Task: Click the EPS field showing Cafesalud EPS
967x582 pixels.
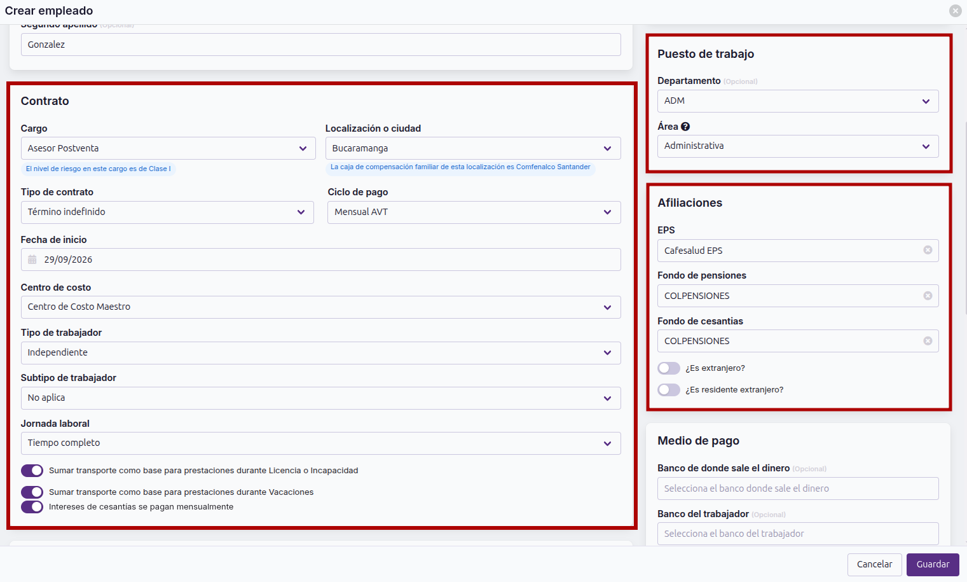Action: [x=798, y=251]
